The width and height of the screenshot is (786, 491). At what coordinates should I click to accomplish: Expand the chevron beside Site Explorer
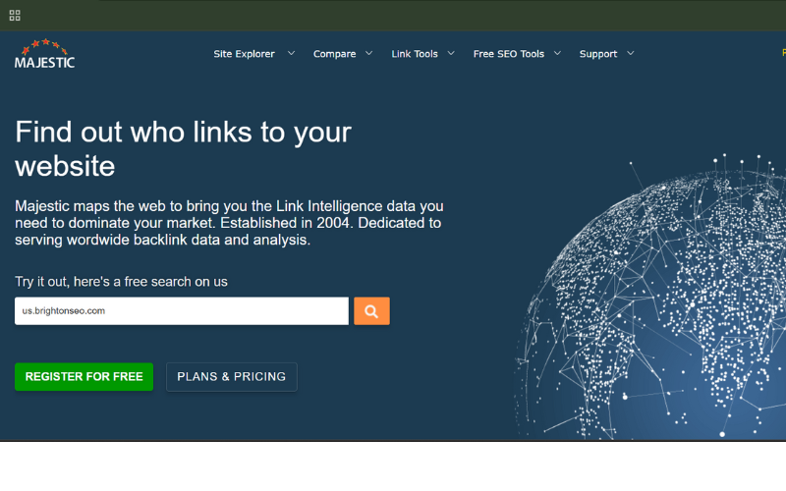pos(291,53)
